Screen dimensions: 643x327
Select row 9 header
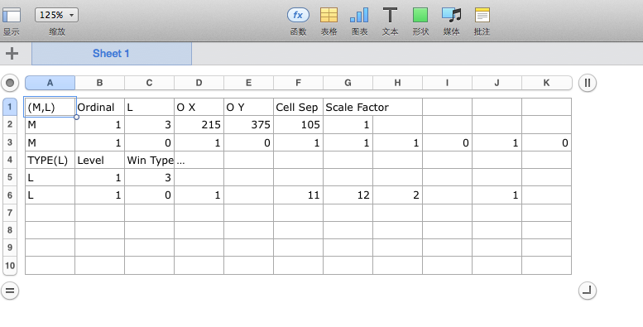(x=10, y=248)
